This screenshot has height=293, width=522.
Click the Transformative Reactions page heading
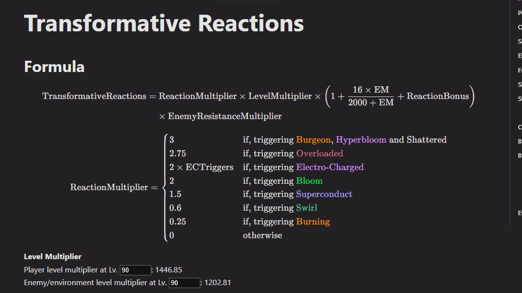[x=164, y=24]
